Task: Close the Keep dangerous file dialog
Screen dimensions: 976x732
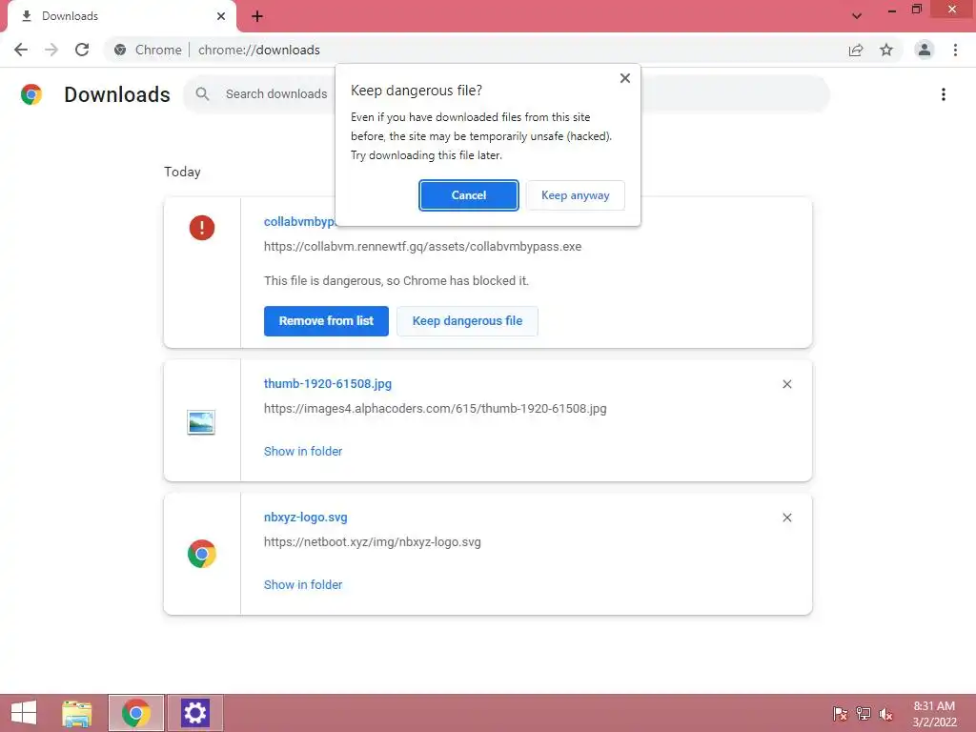Action: (625, 78)
